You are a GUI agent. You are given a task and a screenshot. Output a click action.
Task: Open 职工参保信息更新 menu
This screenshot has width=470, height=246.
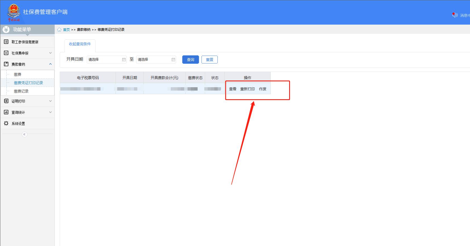tap(27, 42)
